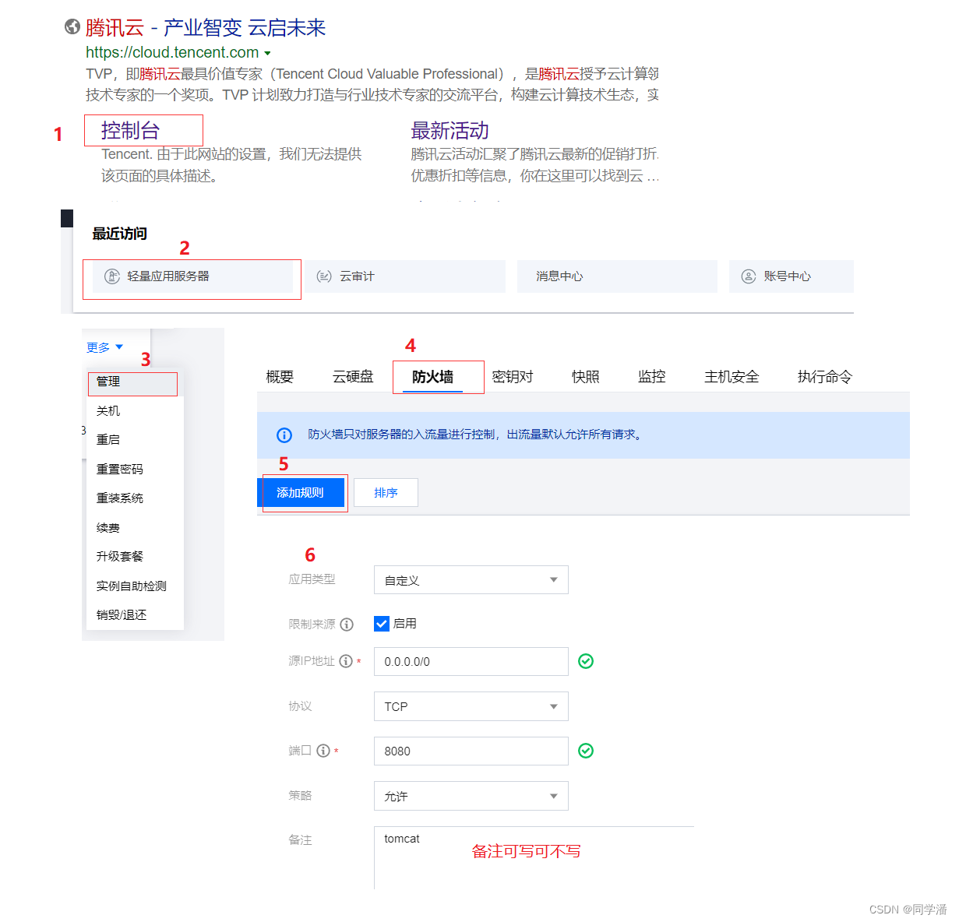Expand the 更多 dropdown menu
The height and width of the screenshot is (922, 959).
tap(102, 347)
